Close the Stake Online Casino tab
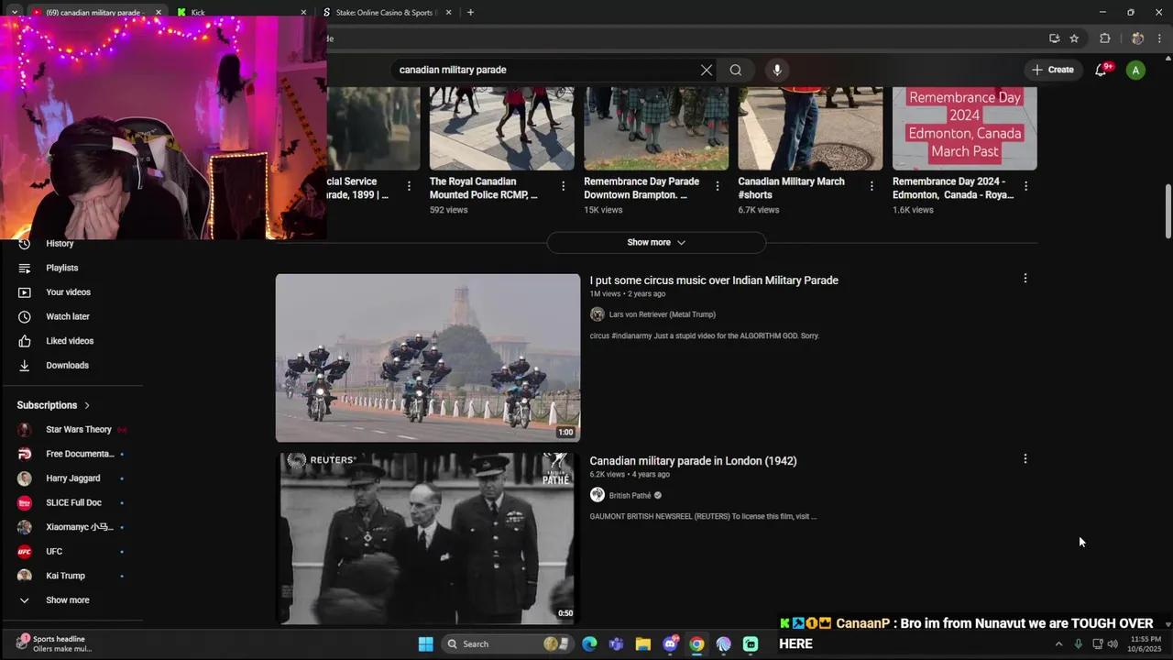 (449, 13)
